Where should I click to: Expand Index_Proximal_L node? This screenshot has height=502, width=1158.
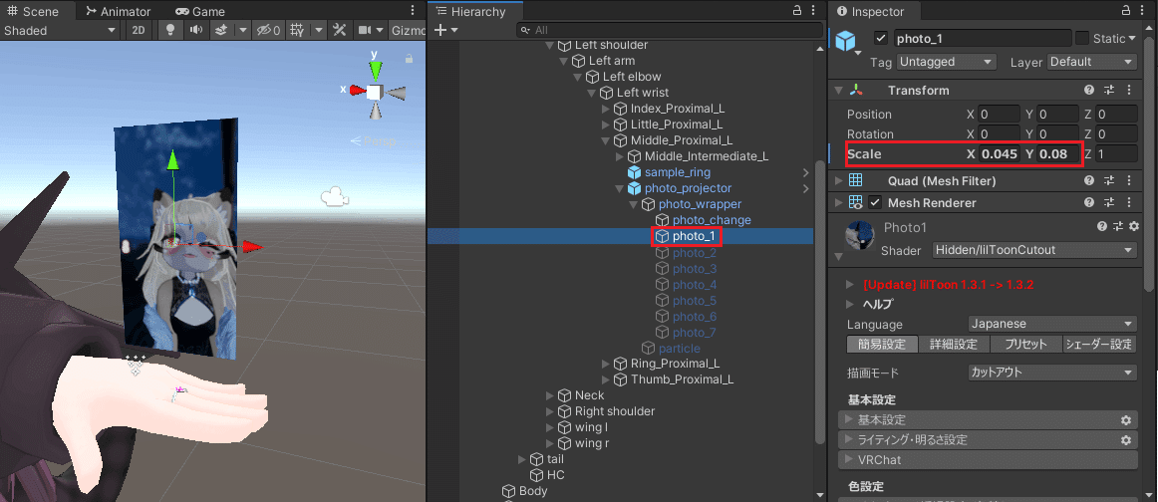[x=606, y=109]
